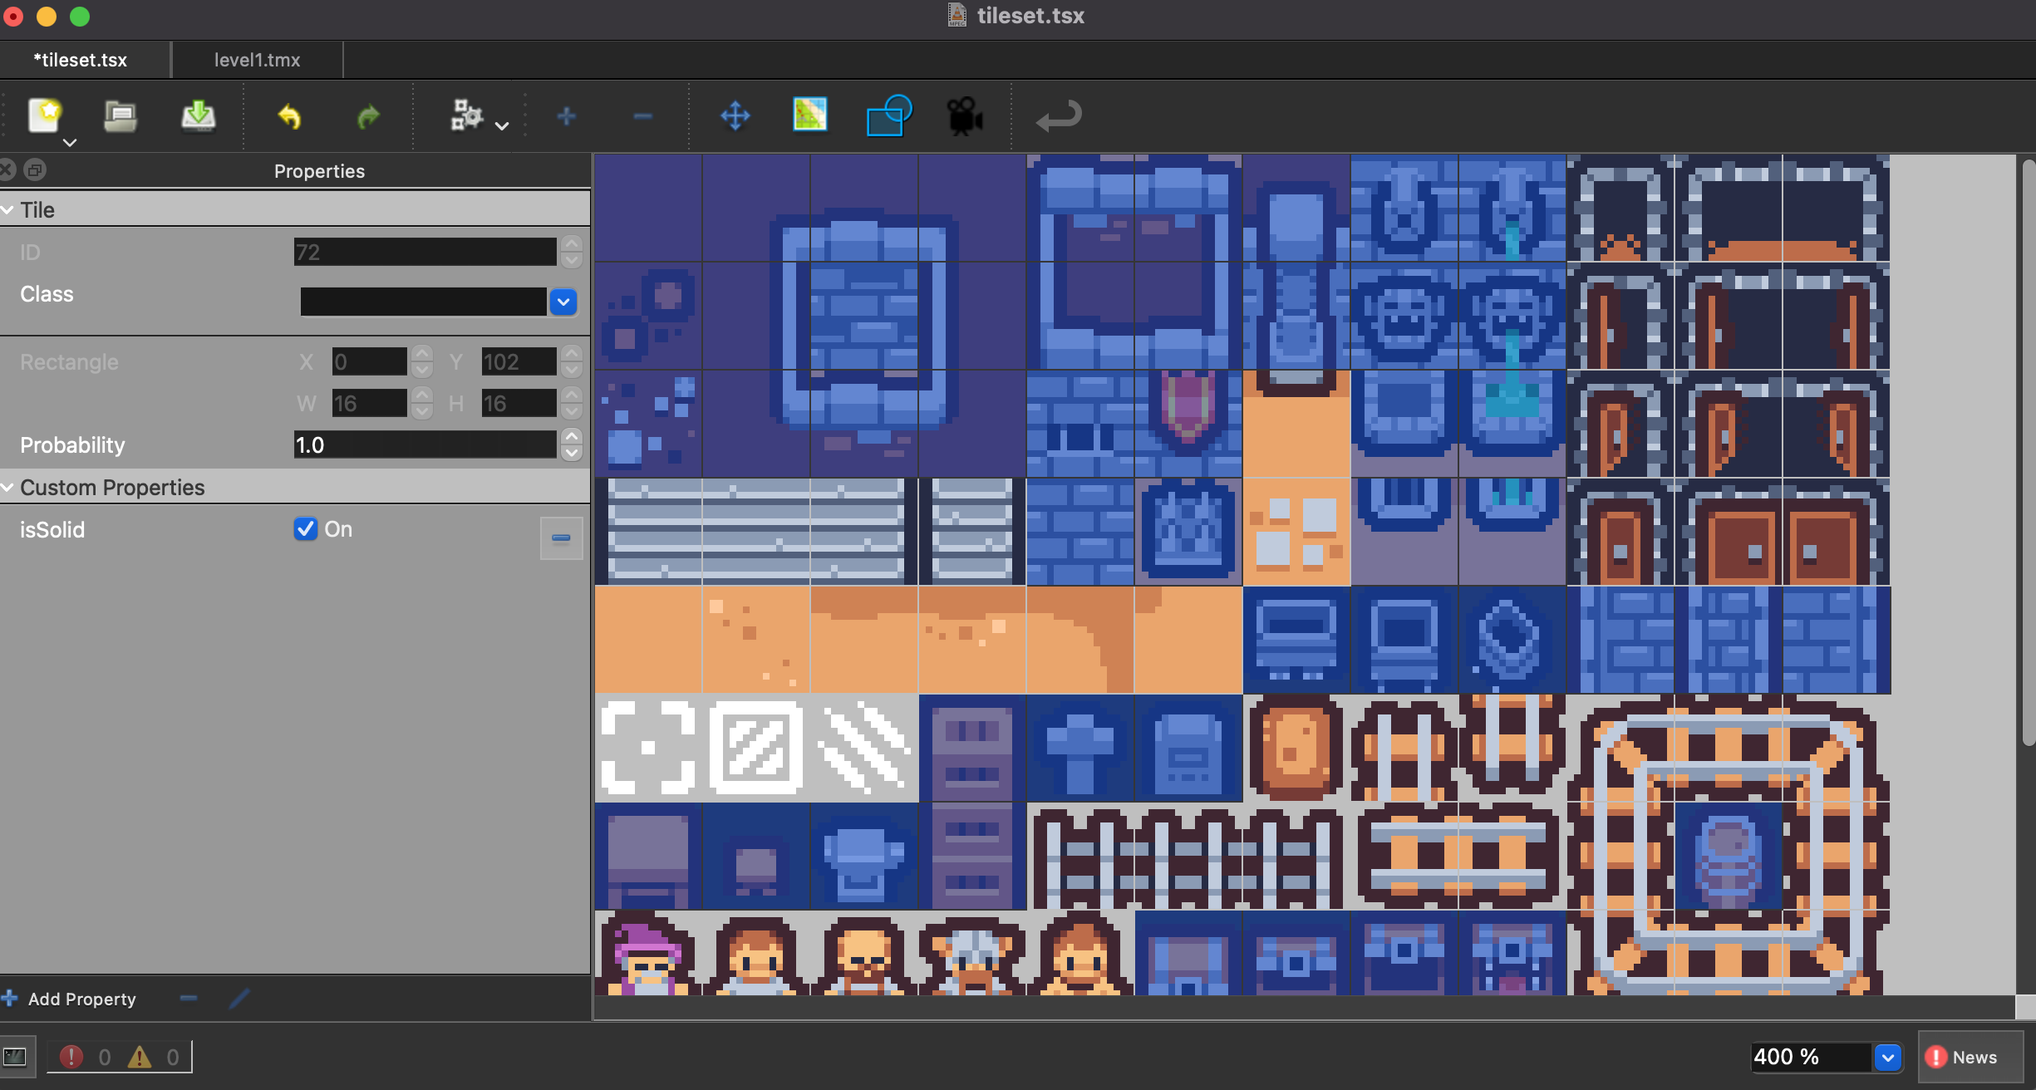Viewport: 2036px width, 1090px height.
Task: Click the Add Tiles plus icon
Action: click(x=567, y=116)
